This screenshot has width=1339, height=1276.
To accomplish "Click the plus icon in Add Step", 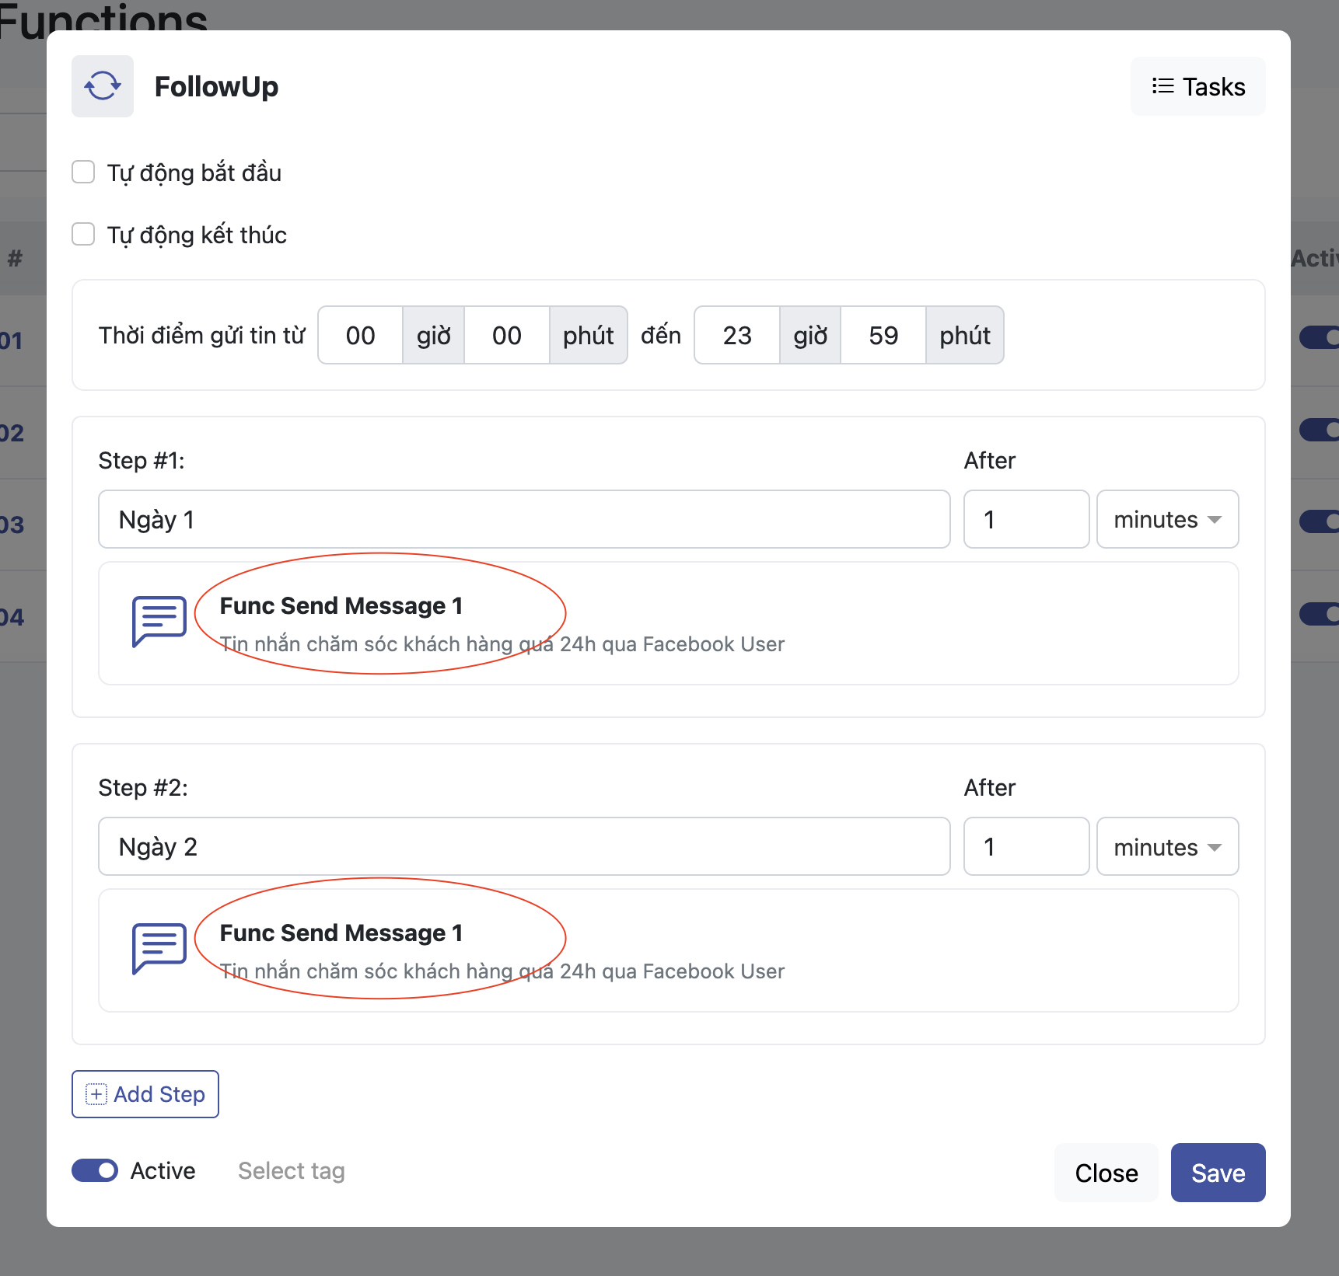I will point(96,1094).
